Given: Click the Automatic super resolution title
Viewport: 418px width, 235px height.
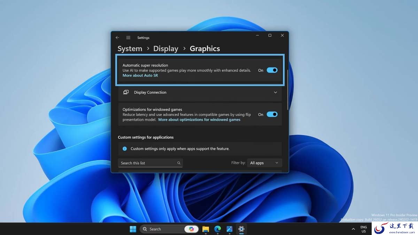Looking at the screenshot, I should 145,65.
